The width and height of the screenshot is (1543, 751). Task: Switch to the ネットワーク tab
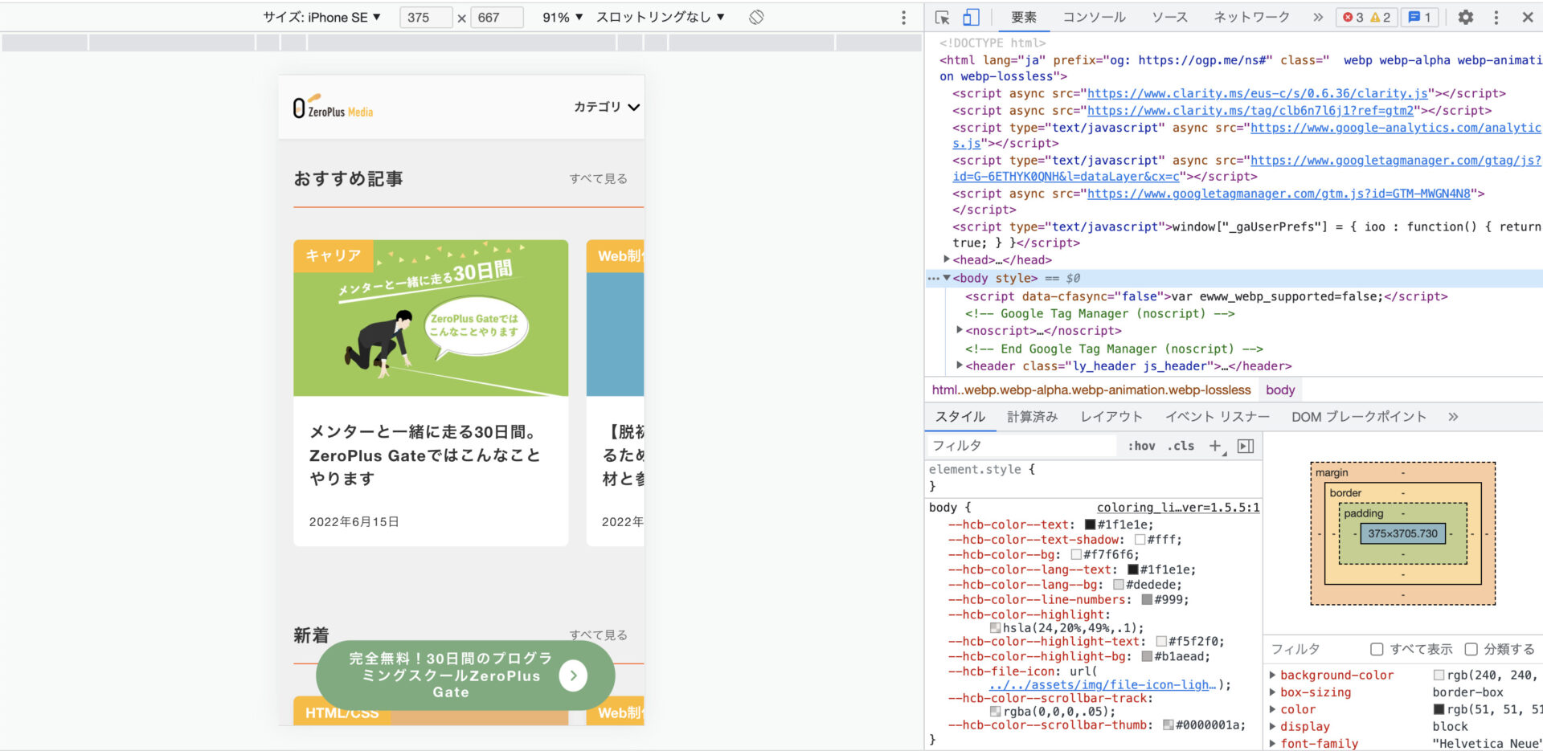pos(1251,17)
